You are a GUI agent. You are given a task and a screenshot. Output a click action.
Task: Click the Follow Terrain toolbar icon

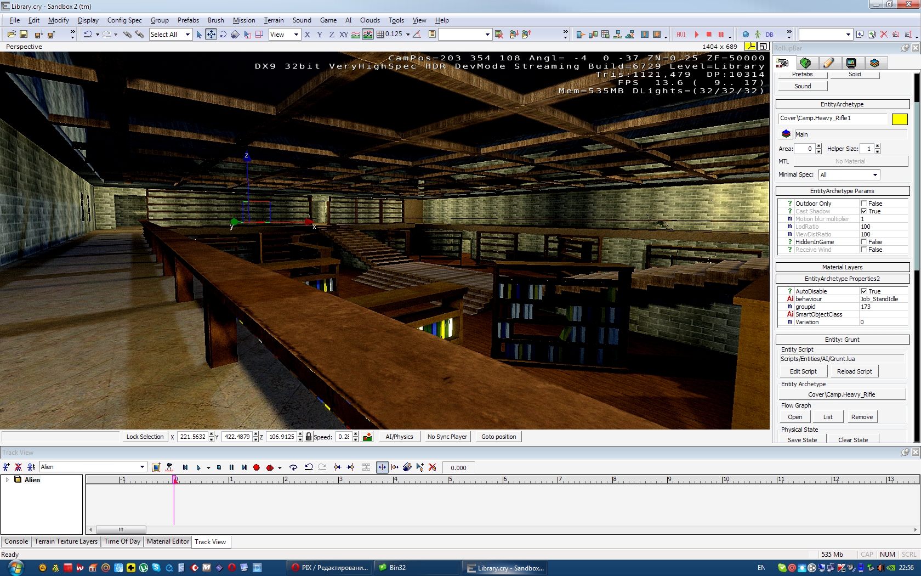[x=356, y=34]
